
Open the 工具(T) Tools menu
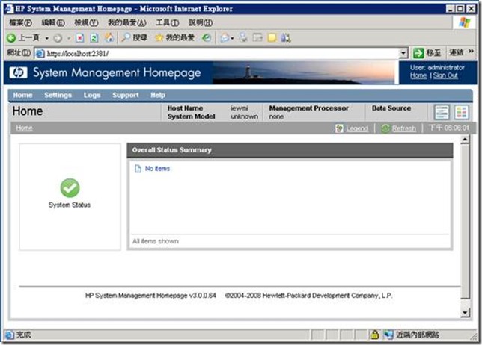click(167, 22)
